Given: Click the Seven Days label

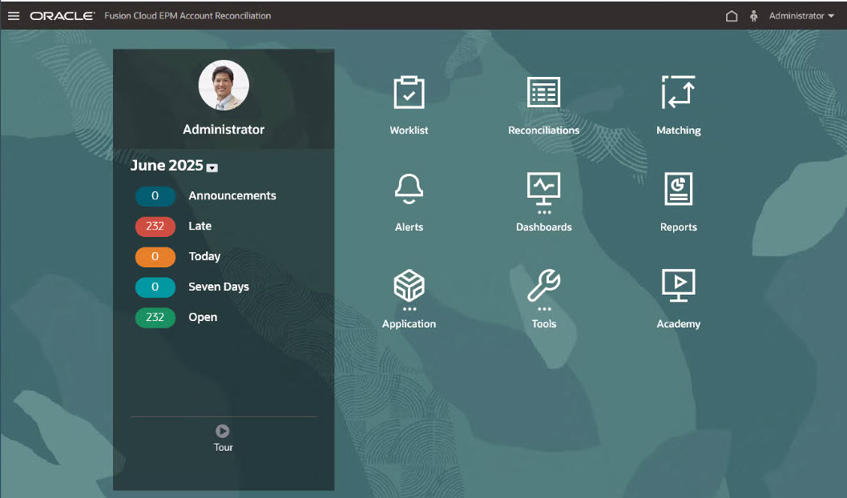Looking at the screenshot, I should 219,287.
